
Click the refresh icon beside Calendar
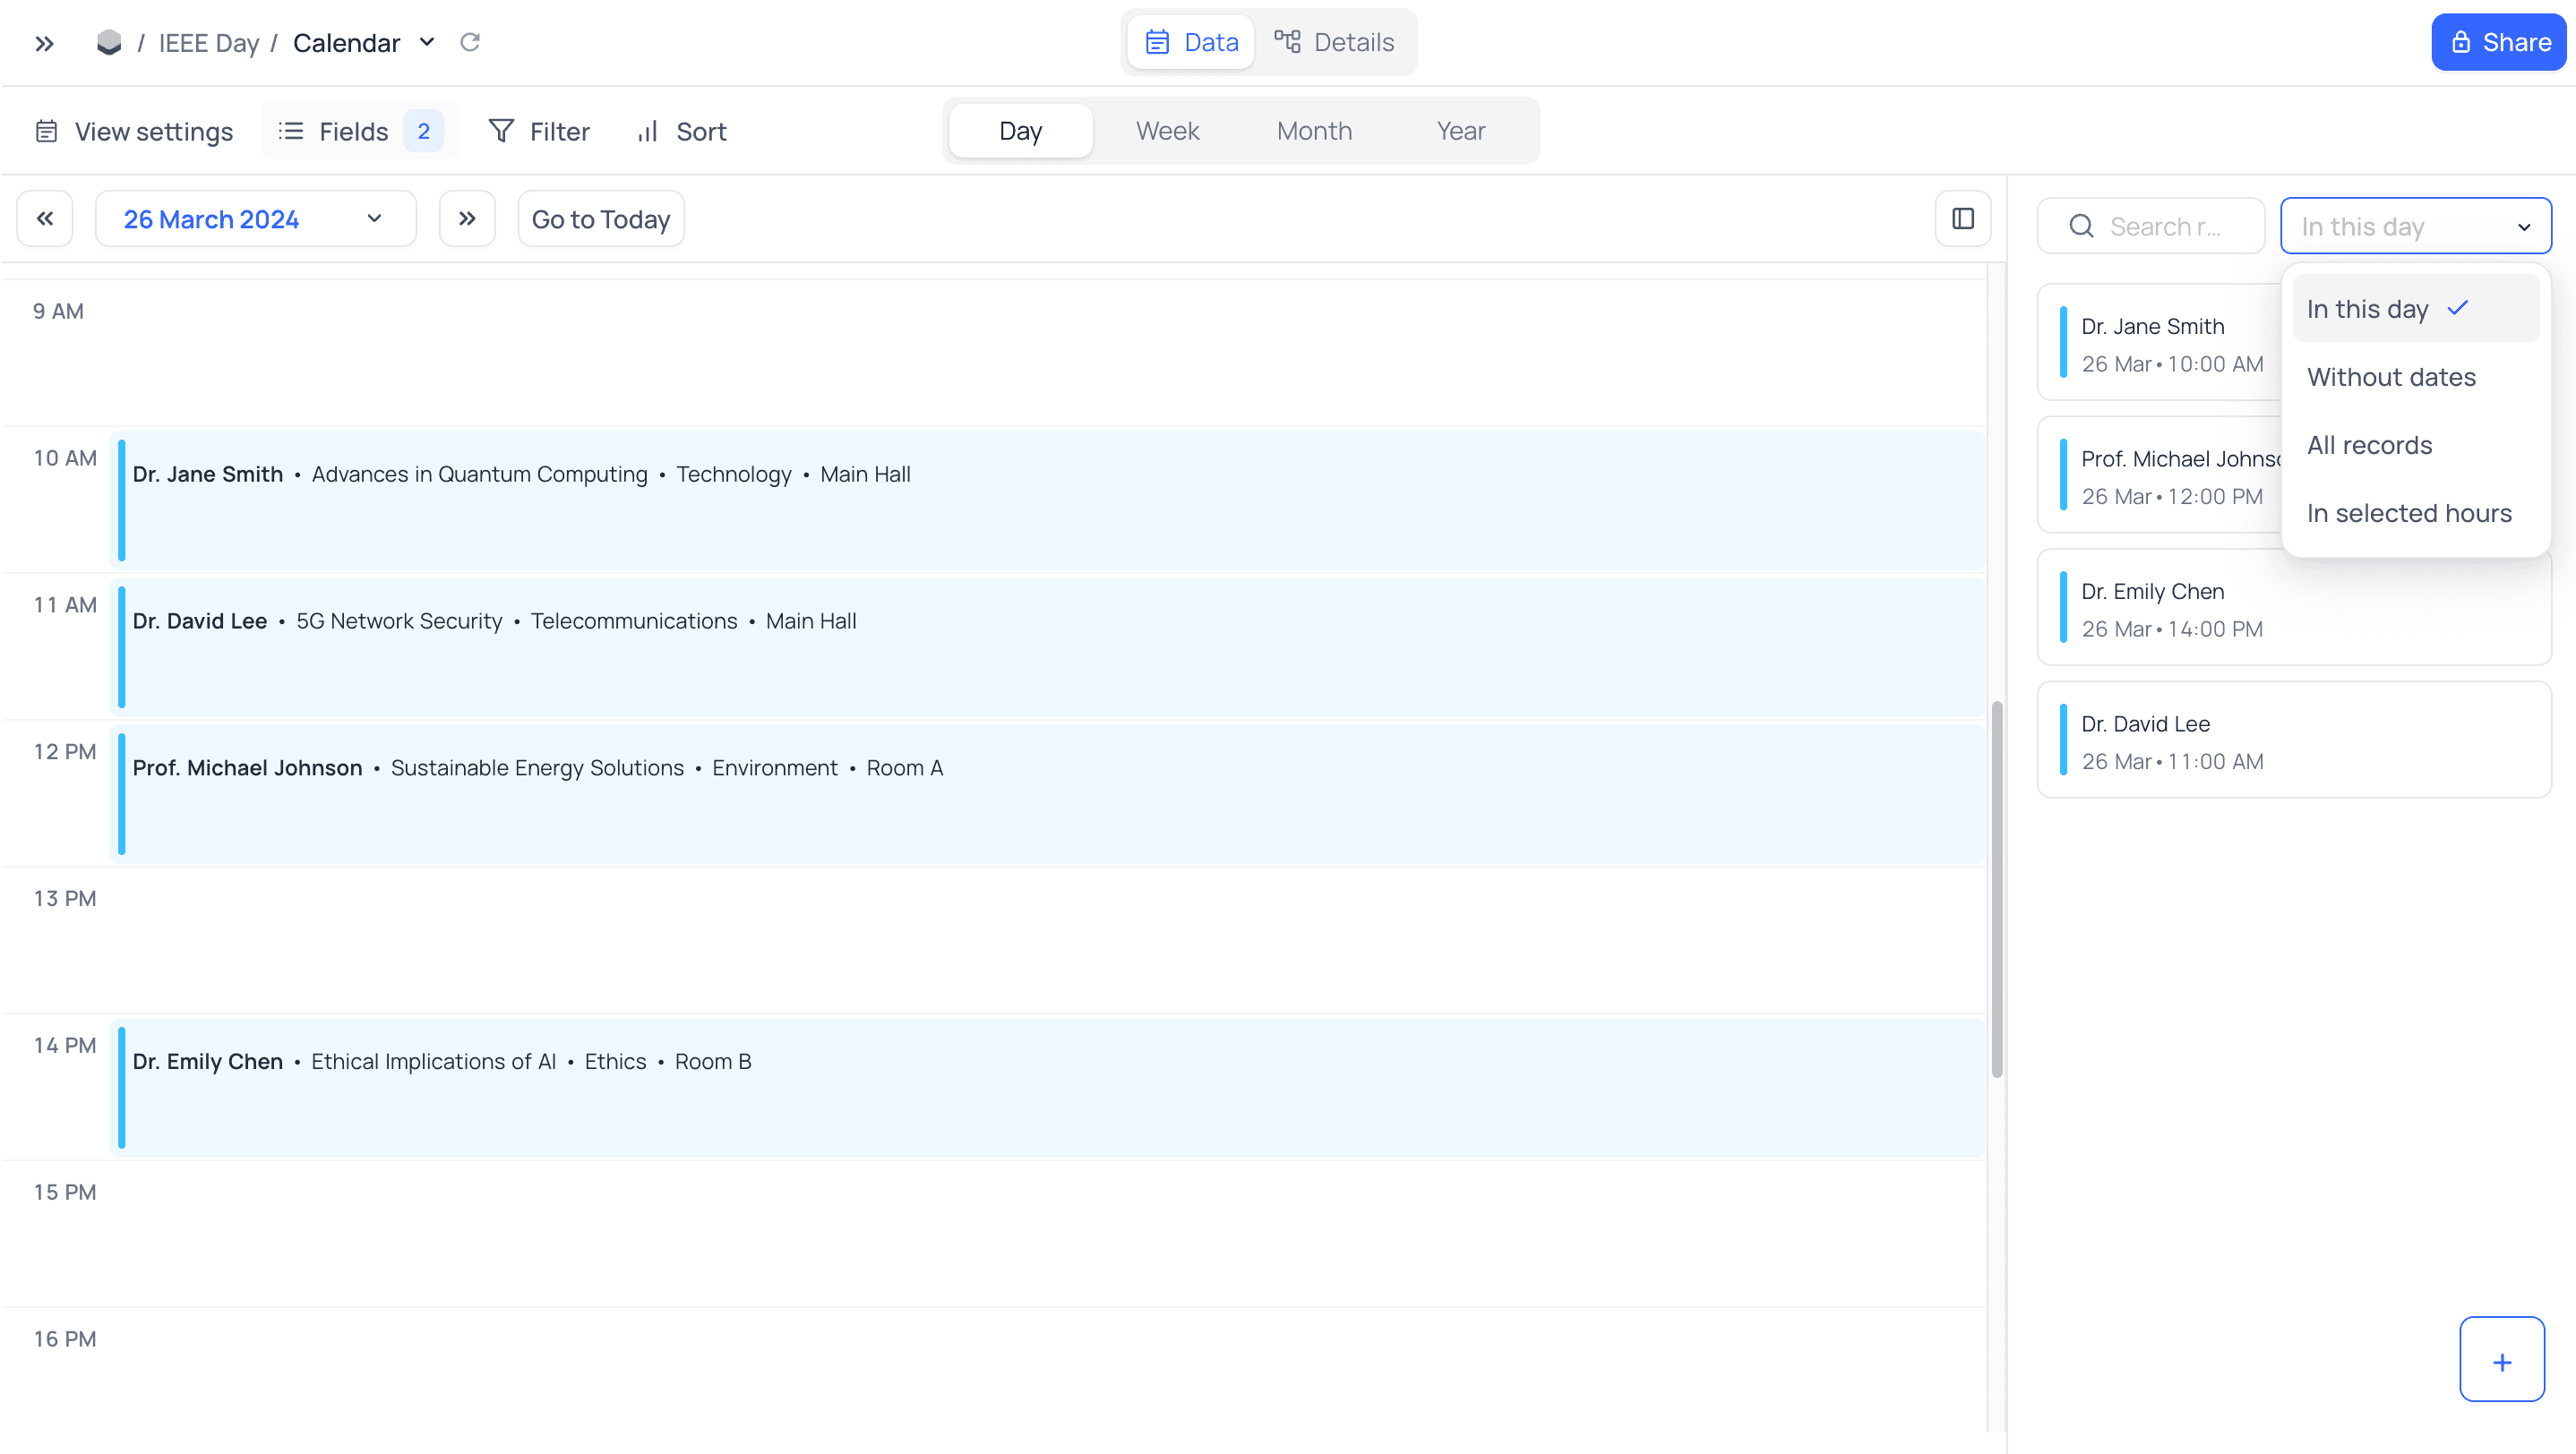point(470,42)
